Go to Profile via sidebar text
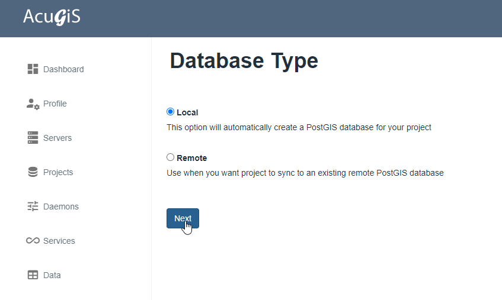Image resolution: width=502 pixels, height=300 pixels. pyautogui.click(x=55, y=104)
